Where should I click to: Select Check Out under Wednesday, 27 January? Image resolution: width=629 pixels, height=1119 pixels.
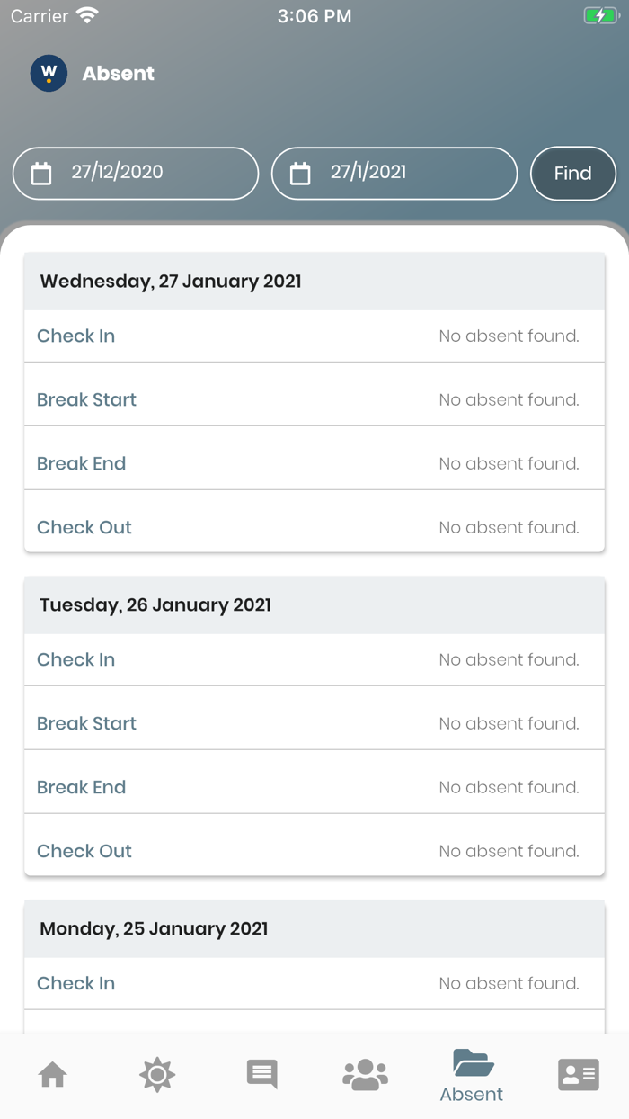coord(84,527)
